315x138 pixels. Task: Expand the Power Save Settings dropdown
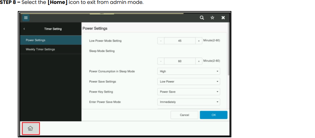[189, 81]
